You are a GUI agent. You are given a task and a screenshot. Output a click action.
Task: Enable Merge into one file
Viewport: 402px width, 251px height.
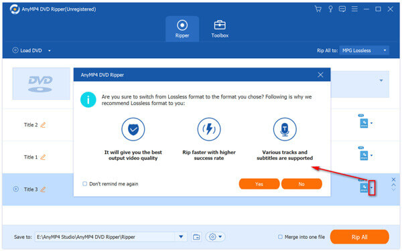(281, 237)
